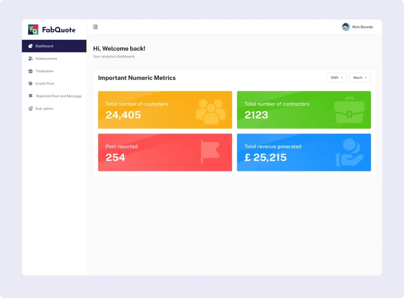Select the blue Total revenue generated card
The image size is (404, 298).
click(304, 152)
